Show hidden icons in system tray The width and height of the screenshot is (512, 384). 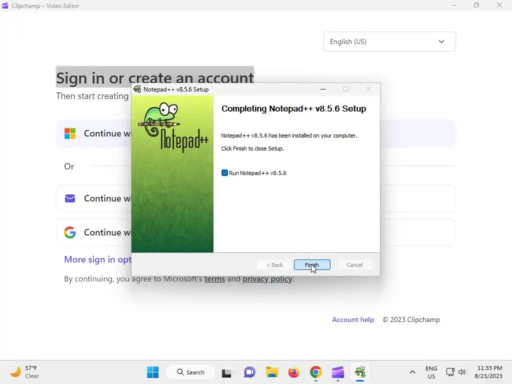click(412, 372)
